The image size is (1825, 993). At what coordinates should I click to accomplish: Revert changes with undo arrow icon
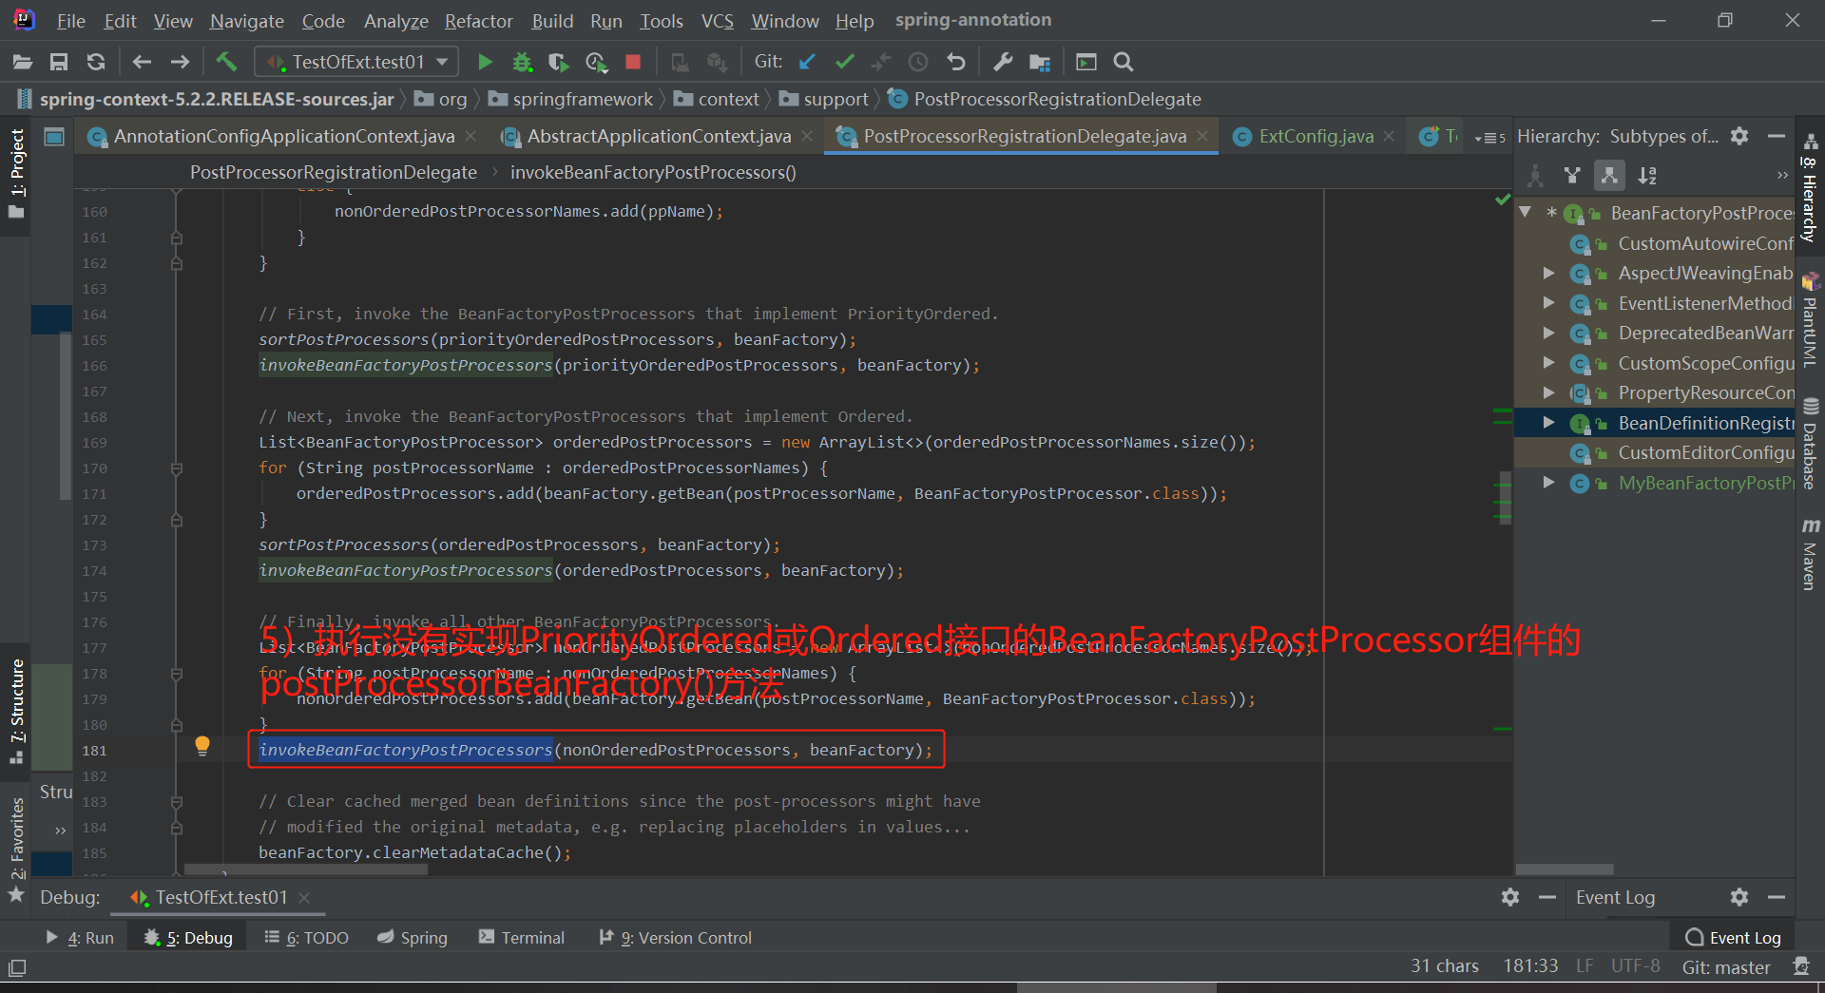click(x=955, y=62)
